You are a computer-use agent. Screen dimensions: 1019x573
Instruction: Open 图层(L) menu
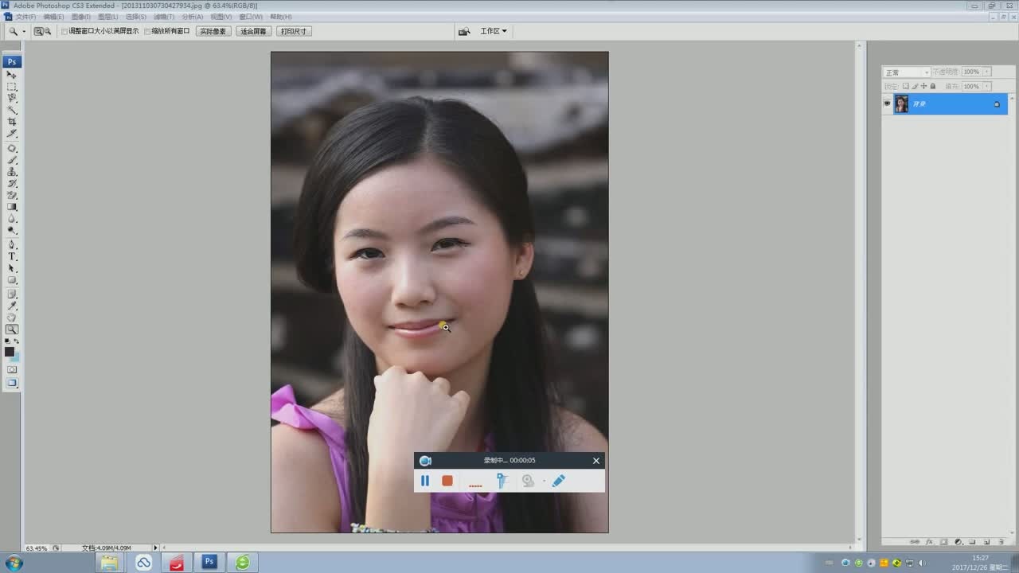tap(107, 17)
